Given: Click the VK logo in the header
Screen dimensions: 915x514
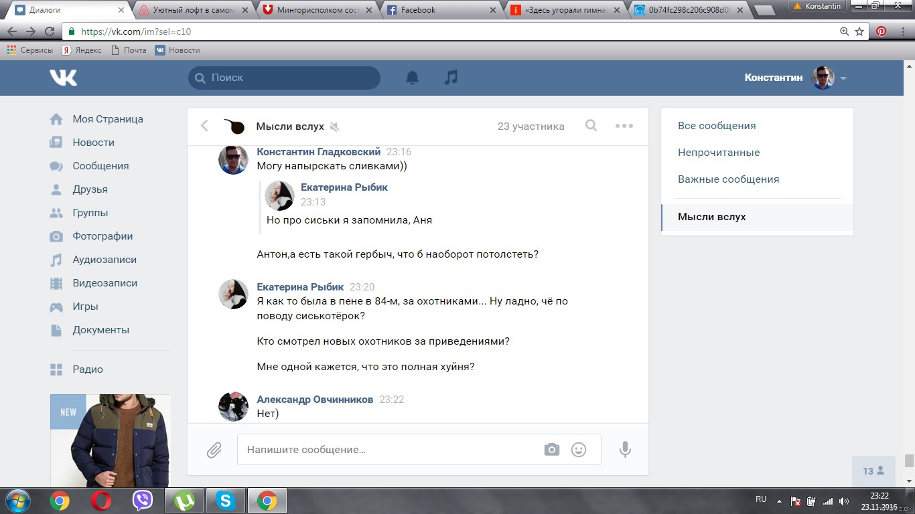Looking at the screenshot, I should (x=64, y=78).
